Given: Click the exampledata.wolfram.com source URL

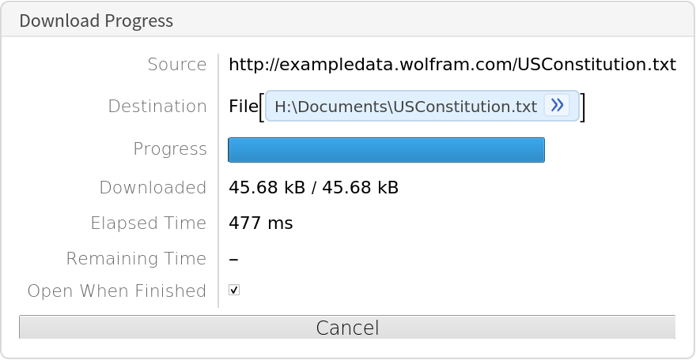Looking at the screenshot, I should [452, 65].
